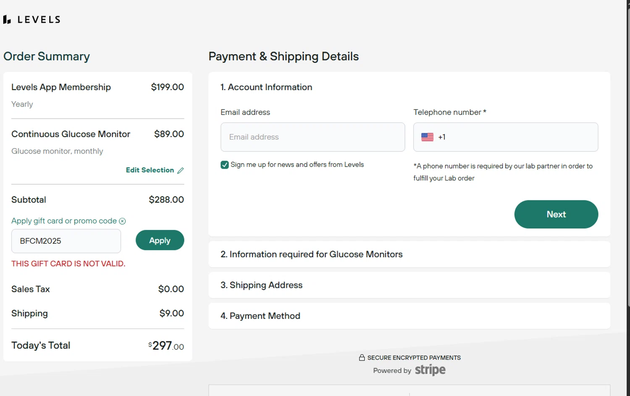Click the Order Summary heading
Image resolution: width=630 pixels, height=396 pixels.
[47, 57]
